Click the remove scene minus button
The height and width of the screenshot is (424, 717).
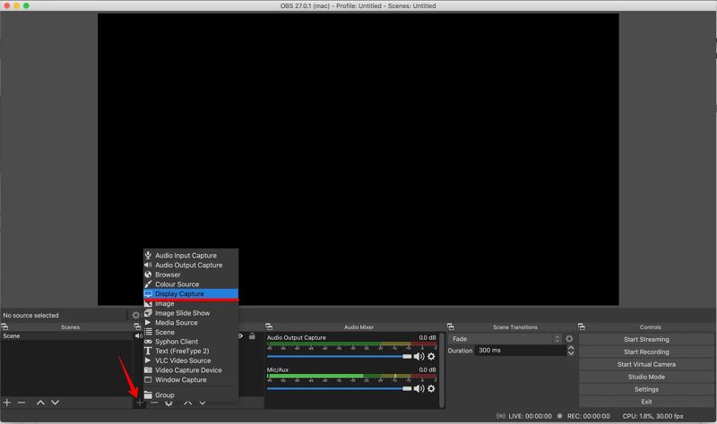pyautogui.click(x=22, y=403)
